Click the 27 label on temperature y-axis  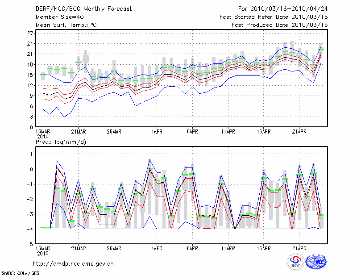pyautogui.click(x=30, y=33)
